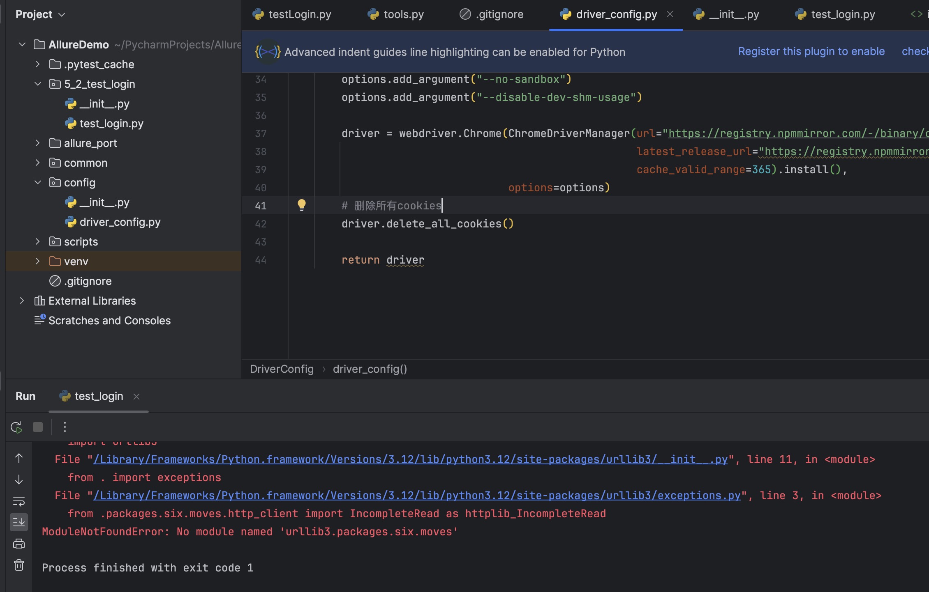Select __init__.py under 5_2_test_login
Screen dimensions: 929x592
(x=104, y=104)
